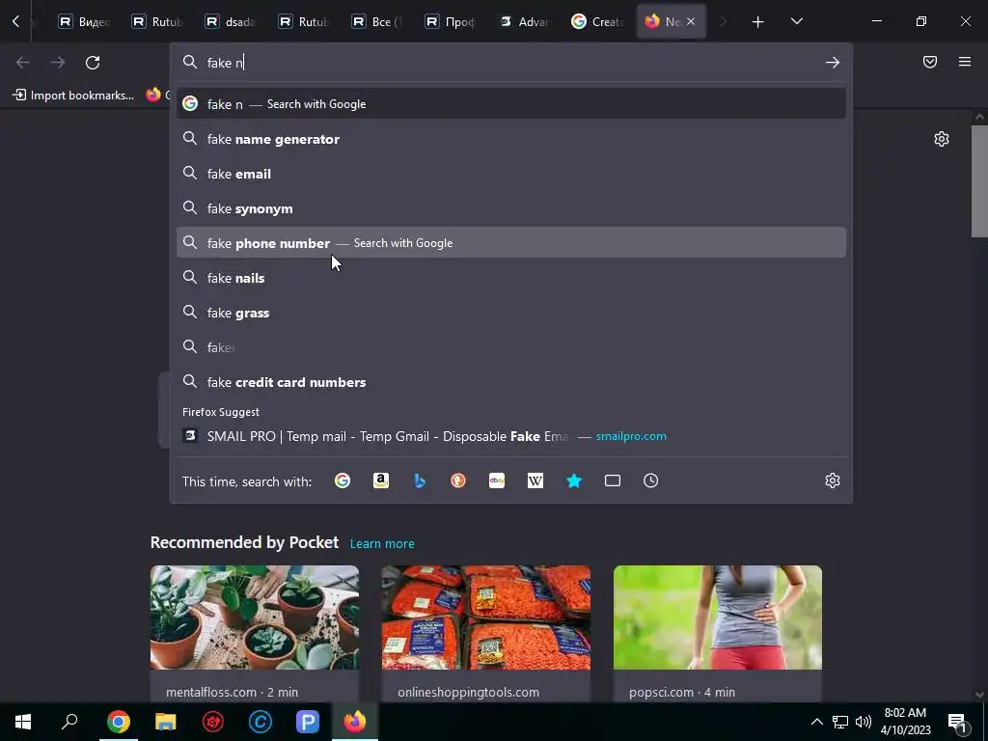Open popsci.com fitness article thumbnail

click(x=718, y=617)
